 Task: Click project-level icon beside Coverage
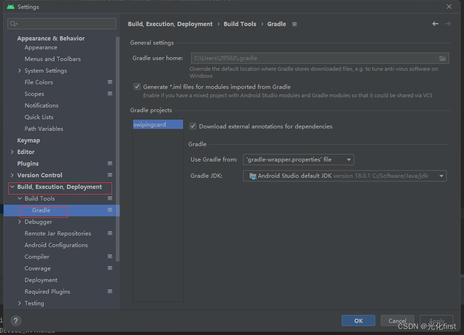(x=110, y=268)
